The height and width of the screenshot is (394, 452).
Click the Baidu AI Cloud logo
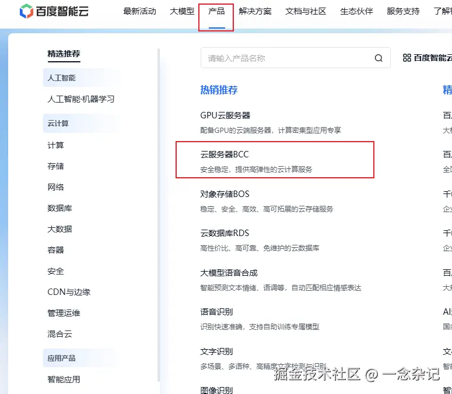pyautogui.click(x=54, y=11)
